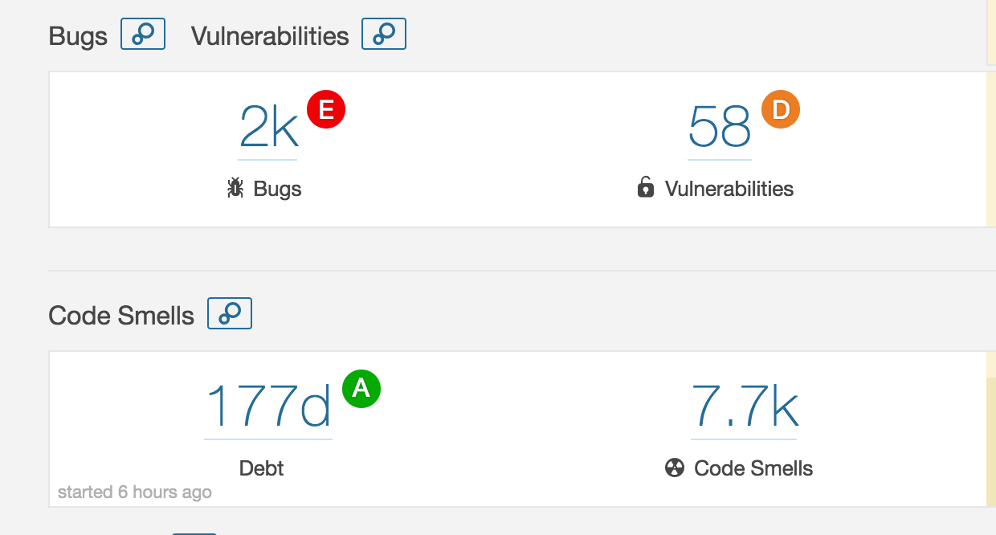
Task: Open the bubble chart icon beside Code Smells
Action: click(230, 313)
